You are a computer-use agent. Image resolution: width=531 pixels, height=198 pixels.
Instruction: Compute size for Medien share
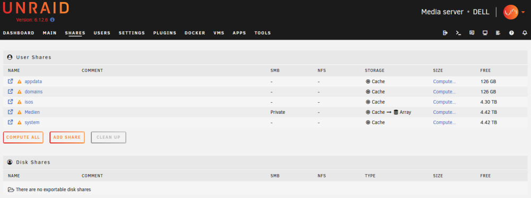pos(444,112)
